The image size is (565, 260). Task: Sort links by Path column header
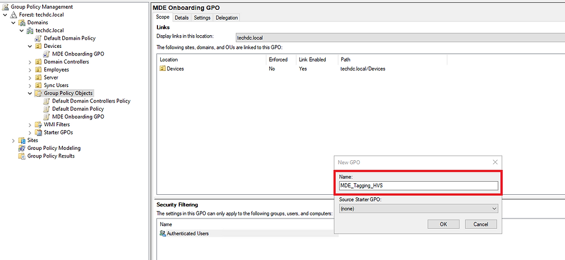[393, 59]
